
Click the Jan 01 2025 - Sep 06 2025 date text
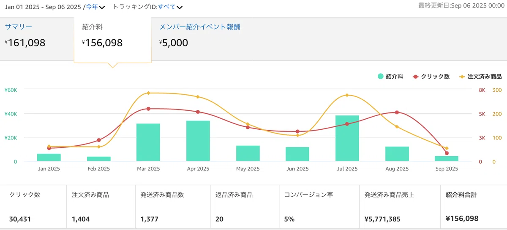(44, 7)
